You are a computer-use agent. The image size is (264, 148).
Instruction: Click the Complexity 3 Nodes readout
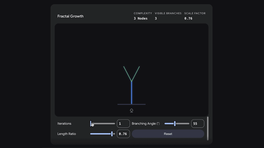(141, 18)
